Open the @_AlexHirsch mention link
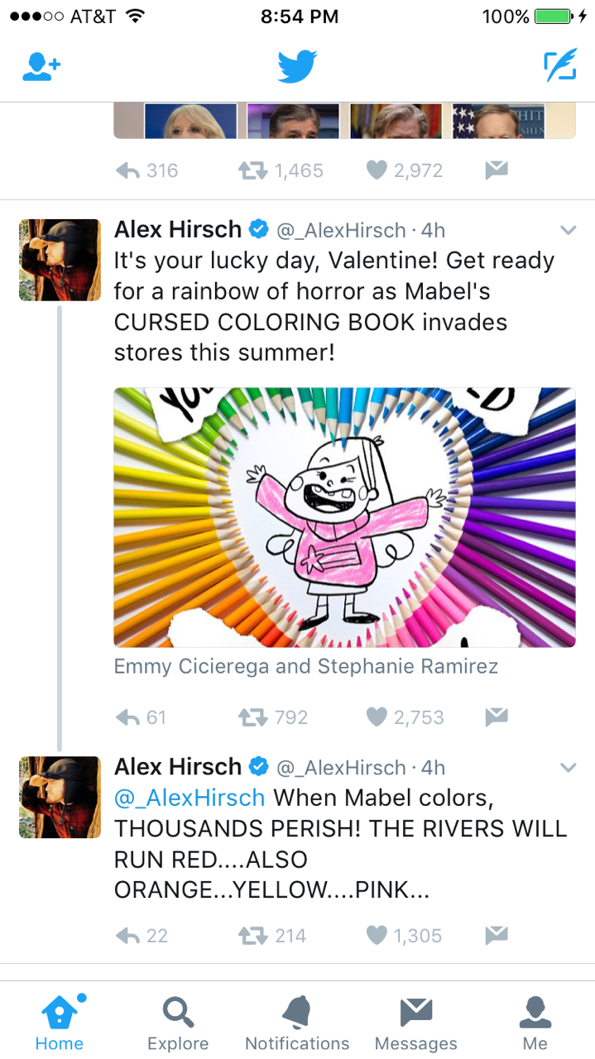This screenshot has width=595, height=1059. (190, 798)
